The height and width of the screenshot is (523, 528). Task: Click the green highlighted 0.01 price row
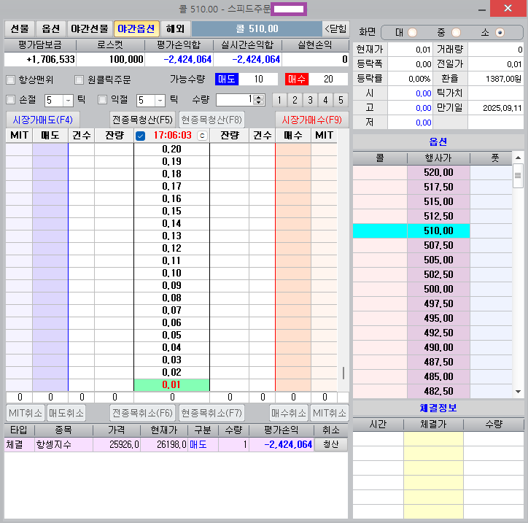(171, 384)
